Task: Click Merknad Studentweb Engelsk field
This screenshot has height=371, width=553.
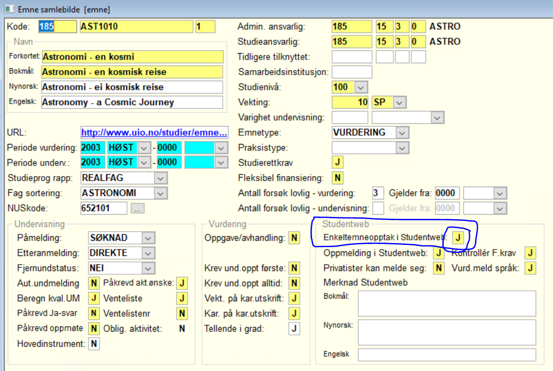Action: tap(447, 354)
